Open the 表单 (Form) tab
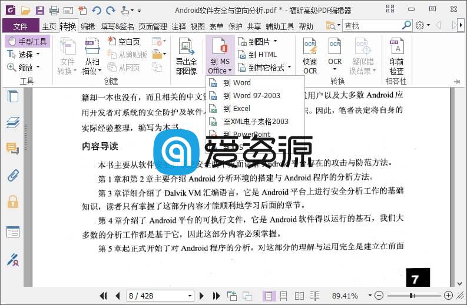The height and width of the screenshot is (305, 467). [x=216, y=26]
